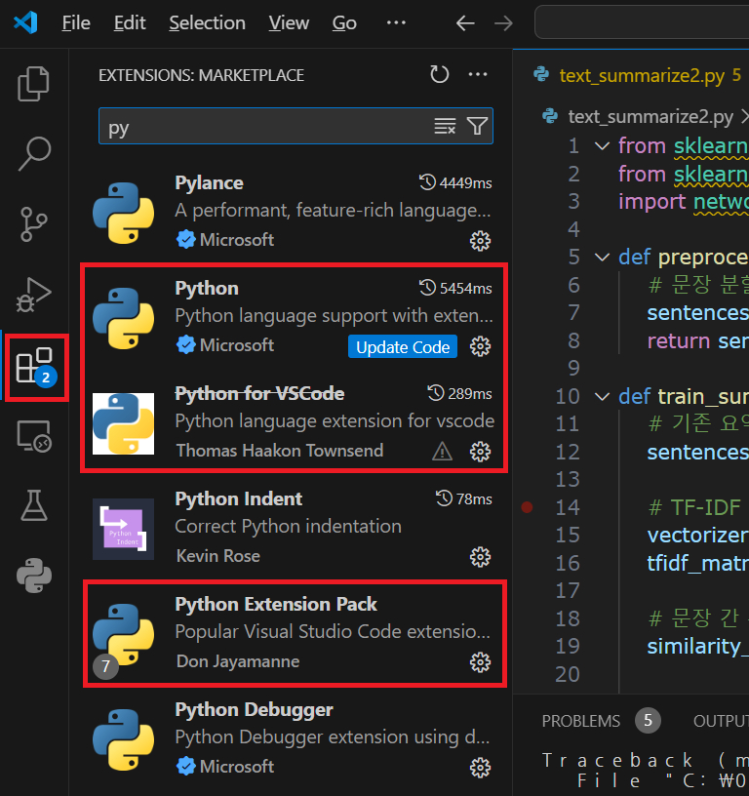Click the command center search box

[x=642, y=22]
